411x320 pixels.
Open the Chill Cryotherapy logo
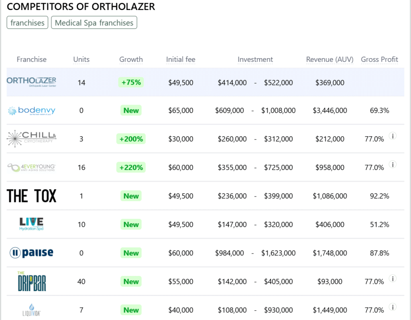tap(31, 138)
